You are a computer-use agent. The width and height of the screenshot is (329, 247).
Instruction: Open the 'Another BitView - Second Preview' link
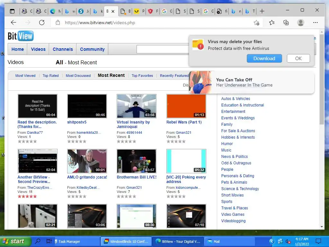34,179
